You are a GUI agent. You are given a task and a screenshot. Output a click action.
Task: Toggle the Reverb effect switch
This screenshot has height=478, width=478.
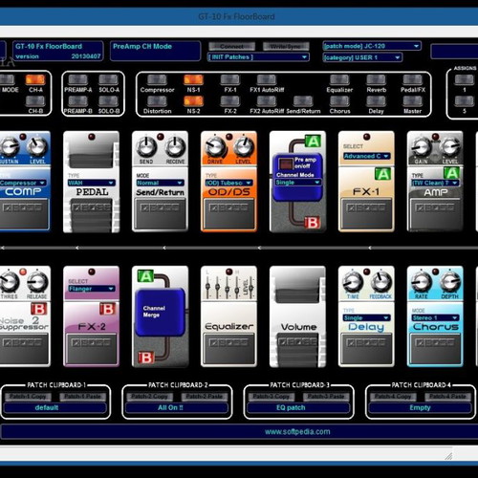click(376, 79)
